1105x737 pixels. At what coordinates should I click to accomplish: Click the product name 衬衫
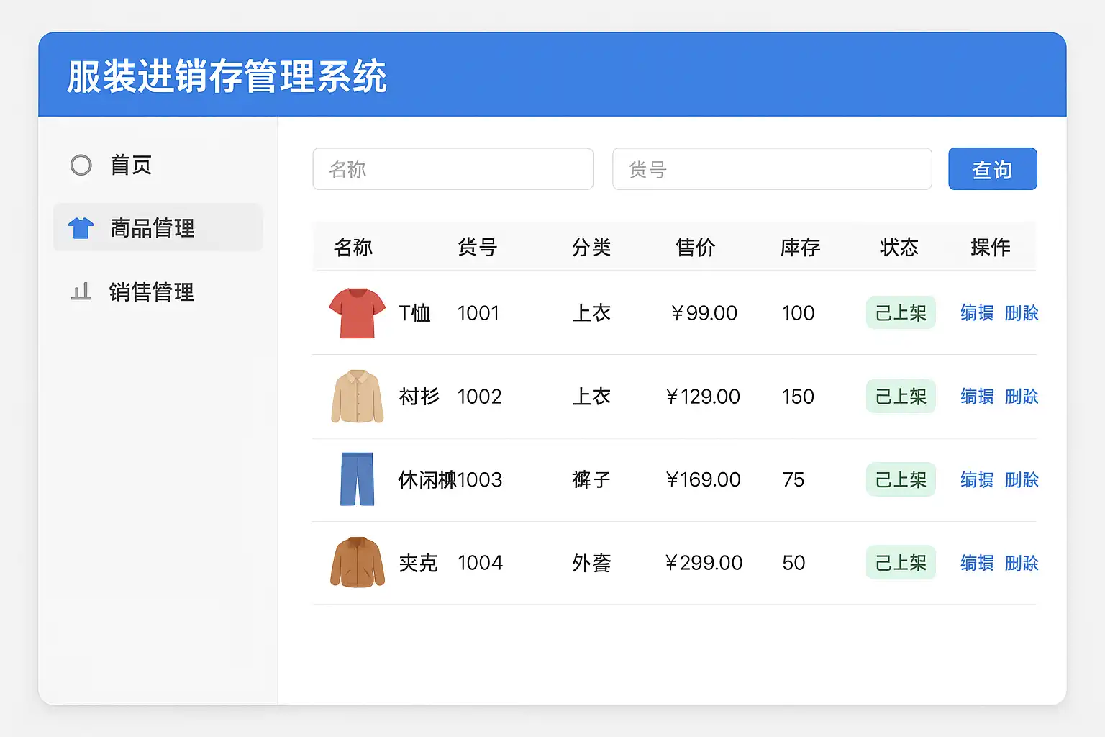click(419, 397)
